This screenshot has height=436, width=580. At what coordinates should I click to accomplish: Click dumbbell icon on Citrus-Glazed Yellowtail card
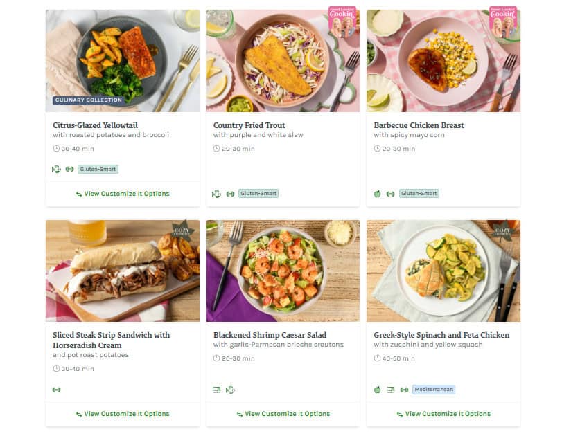pos(69,169)
